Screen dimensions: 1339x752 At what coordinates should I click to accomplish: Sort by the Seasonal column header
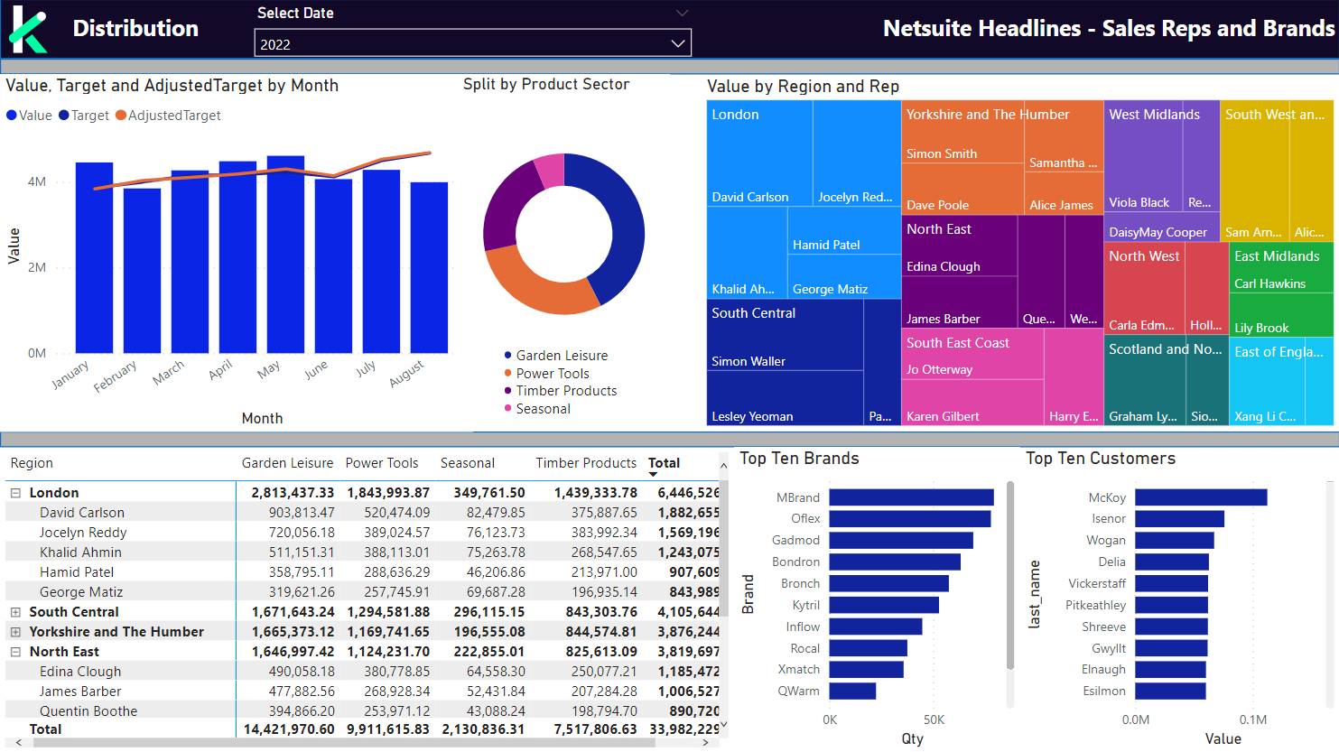coord(468,463)
